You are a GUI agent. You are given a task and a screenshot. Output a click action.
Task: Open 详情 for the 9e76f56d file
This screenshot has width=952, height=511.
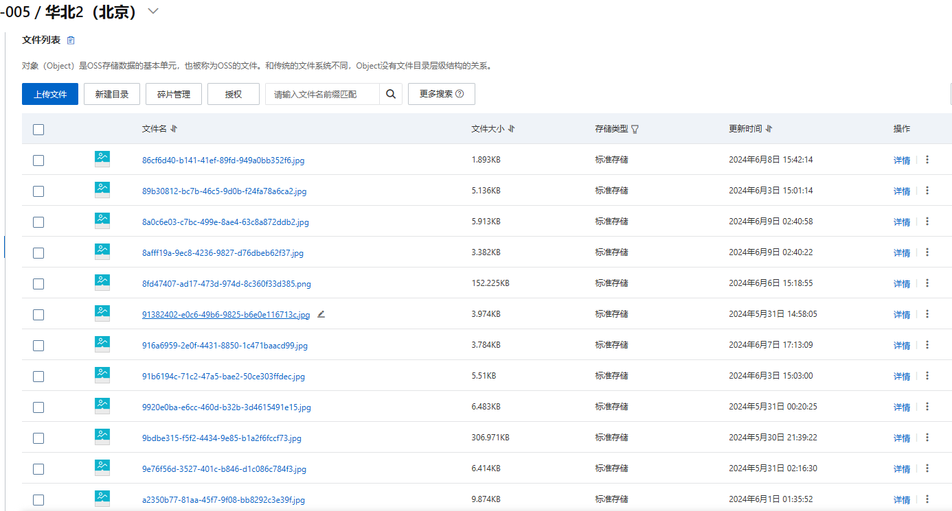(x=902, y=469)
